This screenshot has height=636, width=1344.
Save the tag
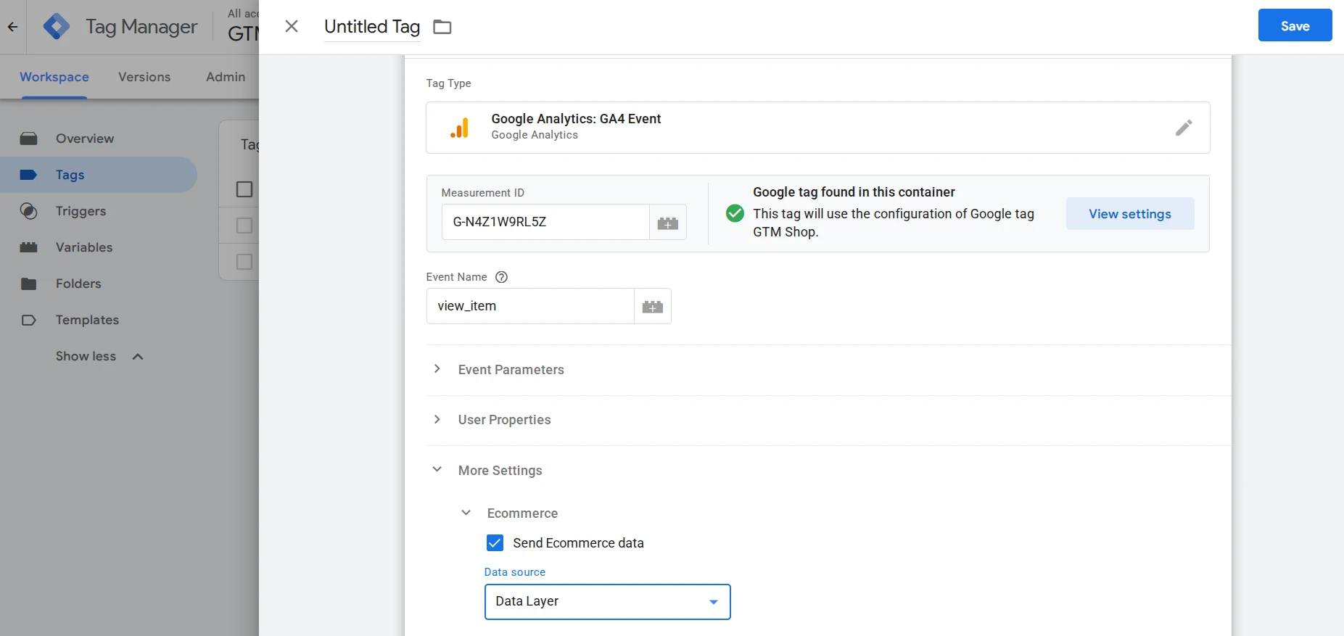click(x=1295, y=25)
